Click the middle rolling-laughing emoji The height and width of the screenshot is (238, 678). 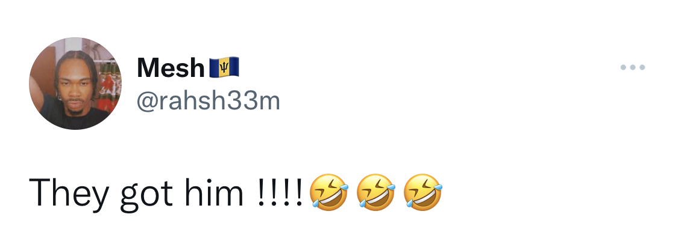click(x=375, y=192)
